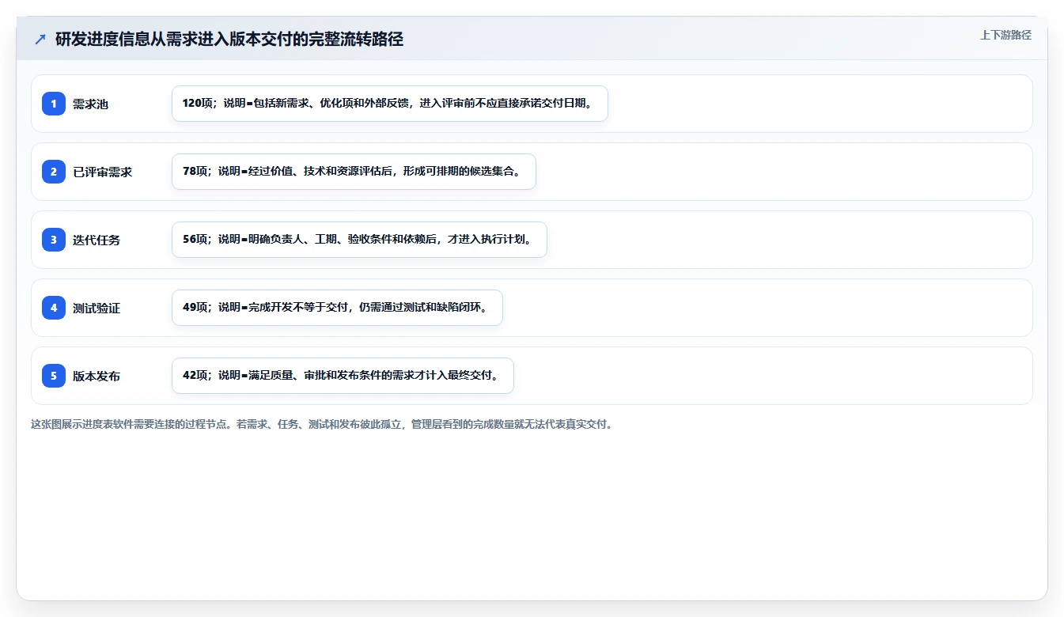Click the 迭代任务 step label
Viewport: 1064px width, 617px height.
pos(97,240)
